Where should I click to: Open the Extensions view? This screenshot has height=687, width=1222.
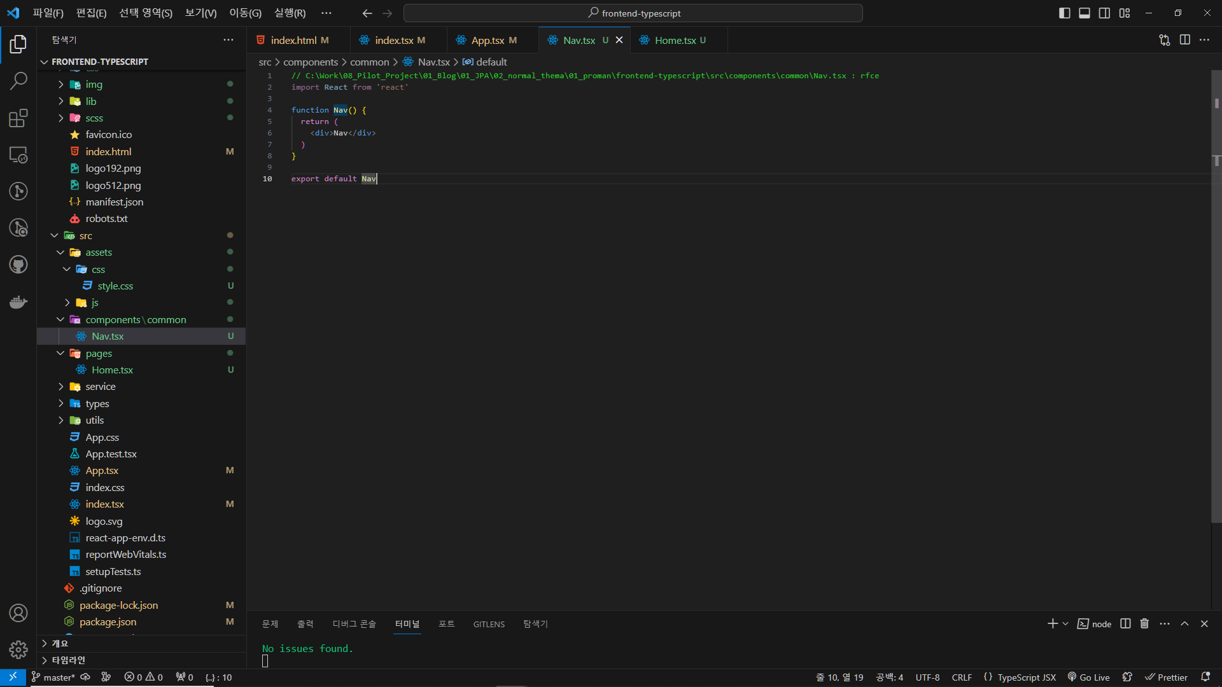point(18,118)
